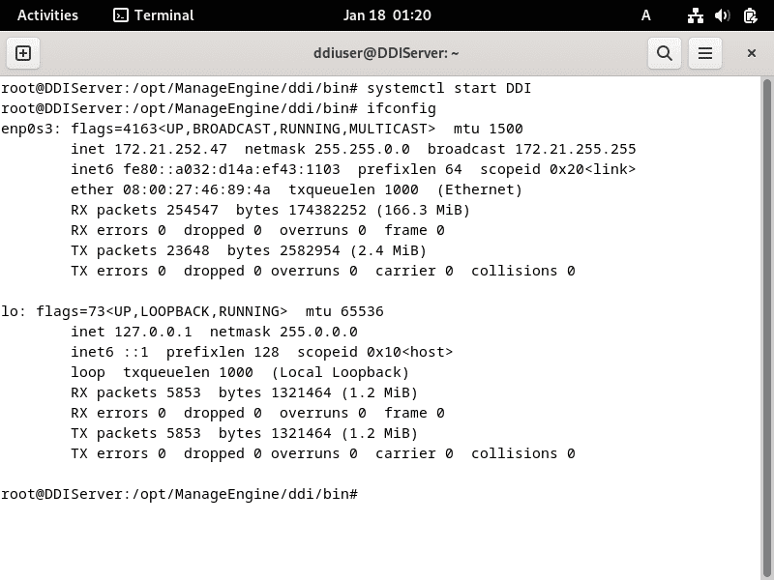Click the enp0s3 interface name
This screenshot has height=580, width=774.
28,130
